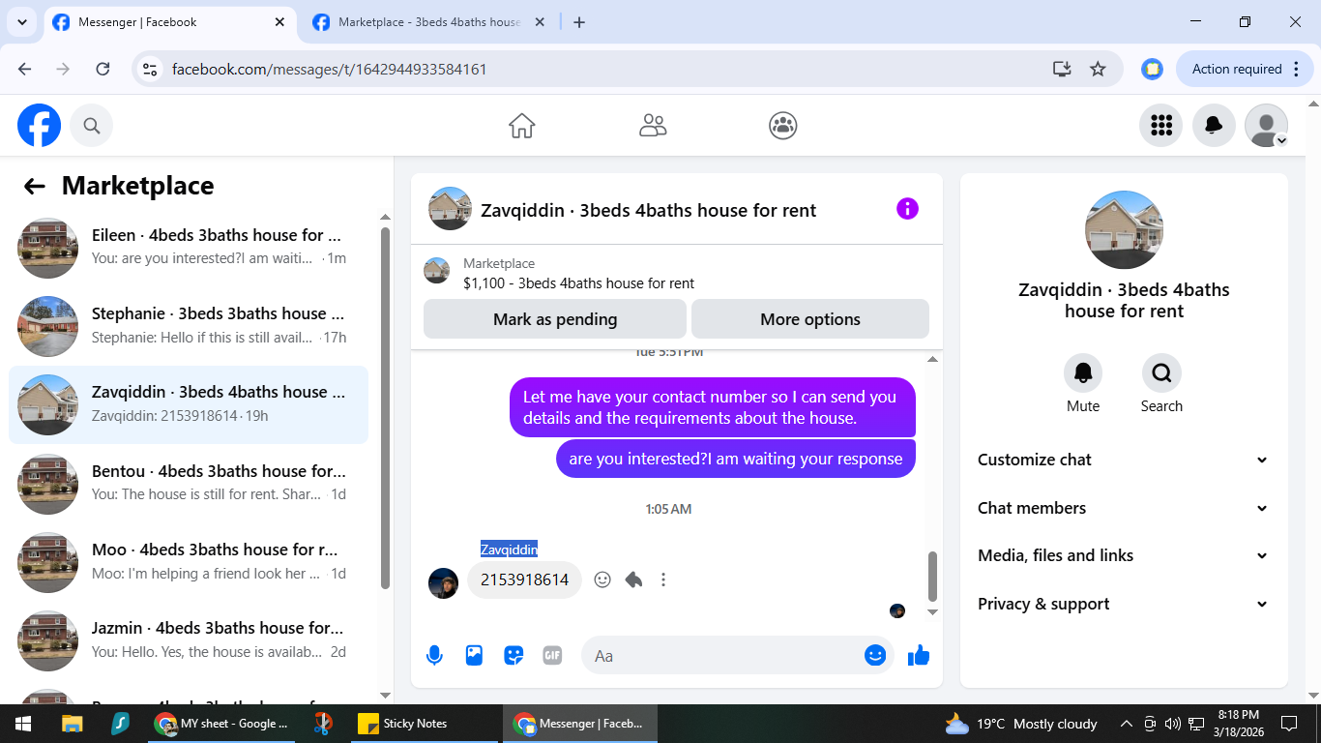Open the Friends icon in top navigation

(x=653, y=126)
